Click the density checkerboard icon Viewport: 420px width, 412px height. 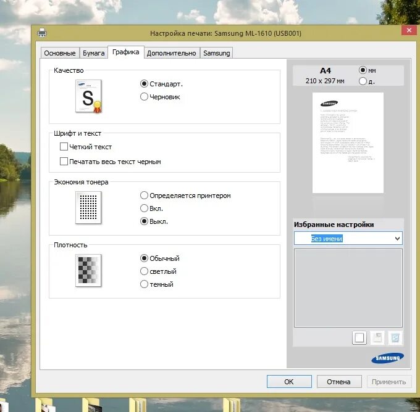click(x=88, y=270)
